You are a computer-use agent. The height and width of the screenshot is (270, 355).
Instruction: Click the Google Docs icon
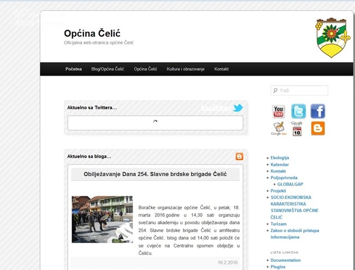[x=279, y=129]
